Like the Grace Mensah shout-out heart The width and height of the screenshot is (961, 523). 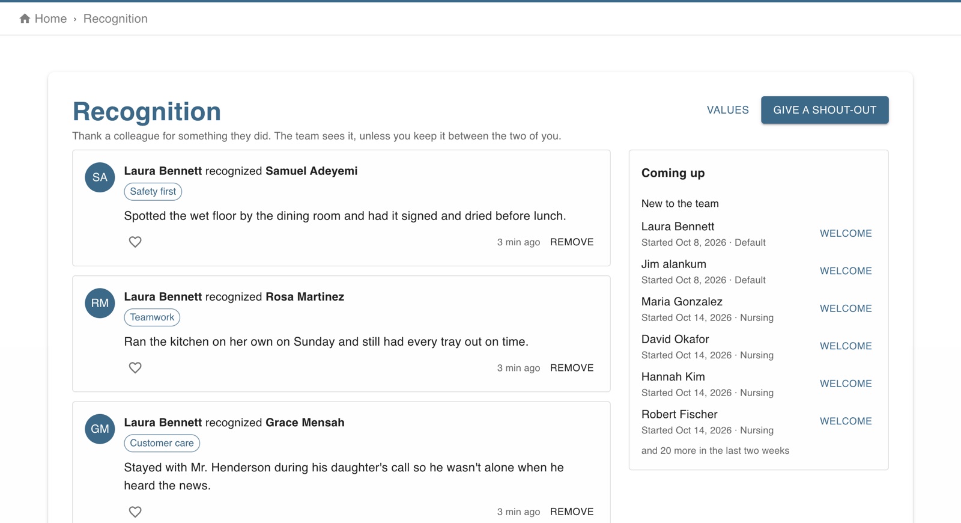click(135, 512)
